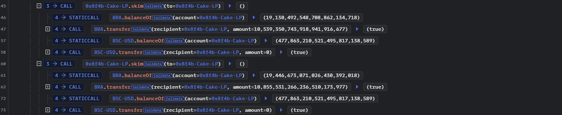The height and width of the screenshot is (115, 562).
Task: Click return arrow triangle on line 57
Action: tap(266, 41)
